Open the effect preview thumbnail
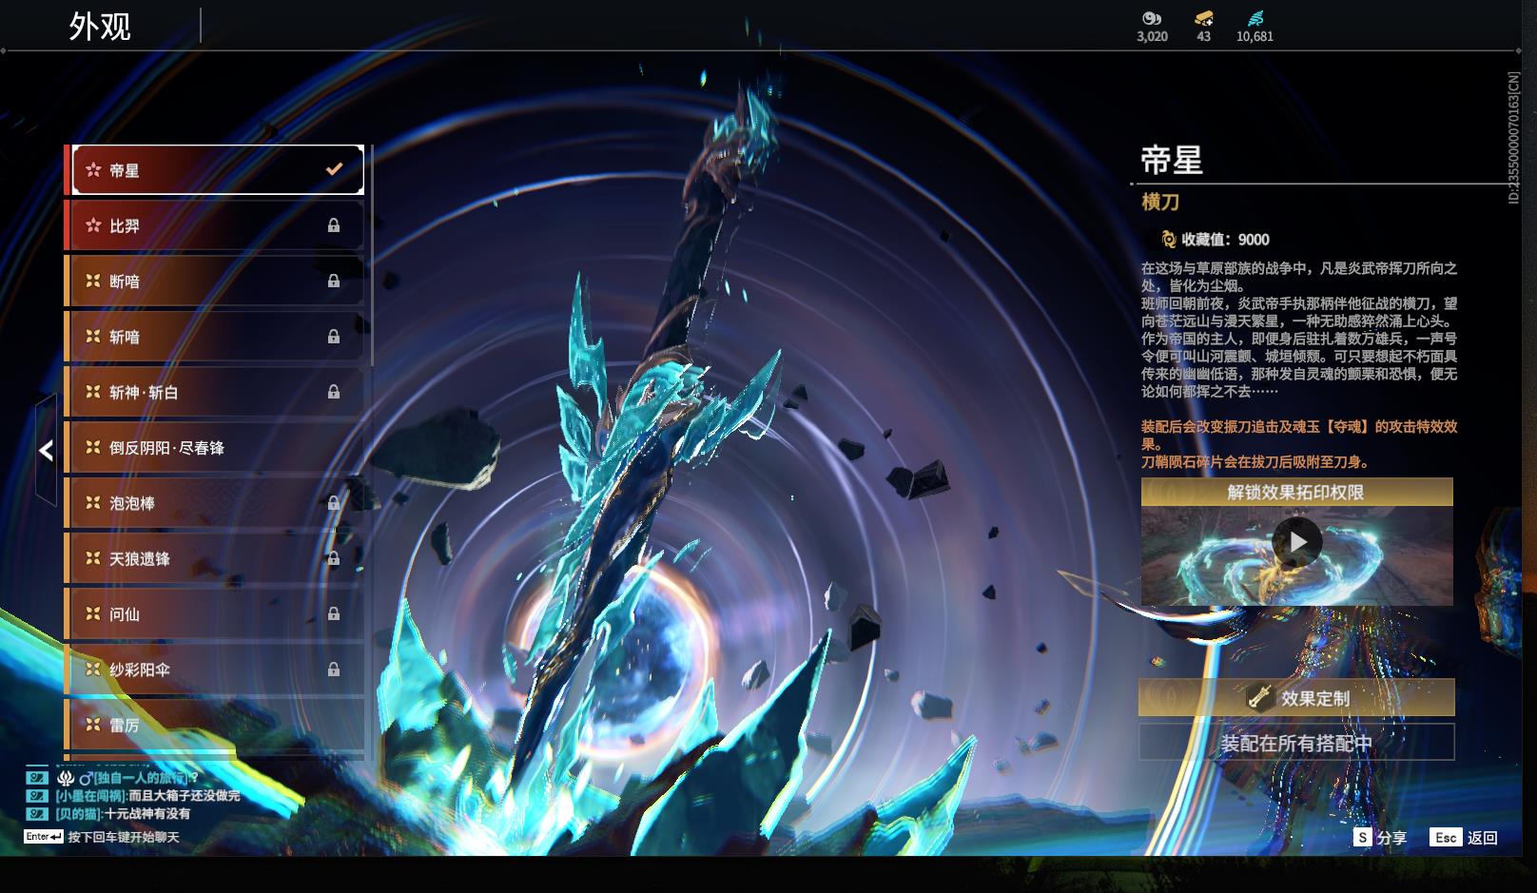1537x893 pixels. pos(1297,555)
